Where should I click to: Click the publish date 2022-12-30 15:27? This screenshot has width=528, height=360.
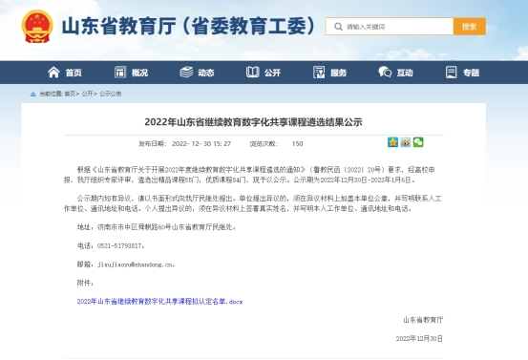(201, 144)
